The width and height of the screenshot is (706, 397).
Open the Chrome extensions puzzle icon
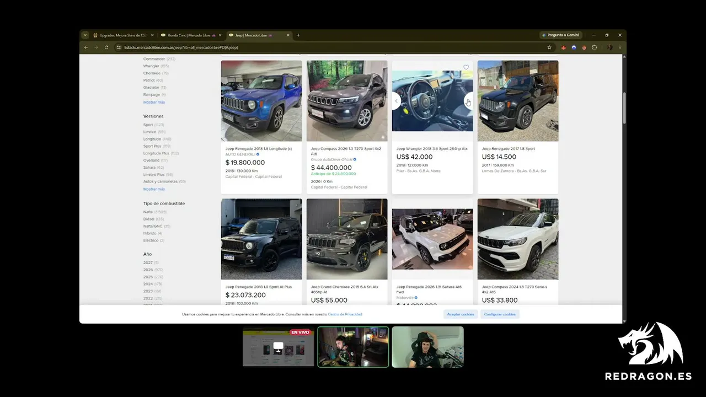click(x=595, y=47)
